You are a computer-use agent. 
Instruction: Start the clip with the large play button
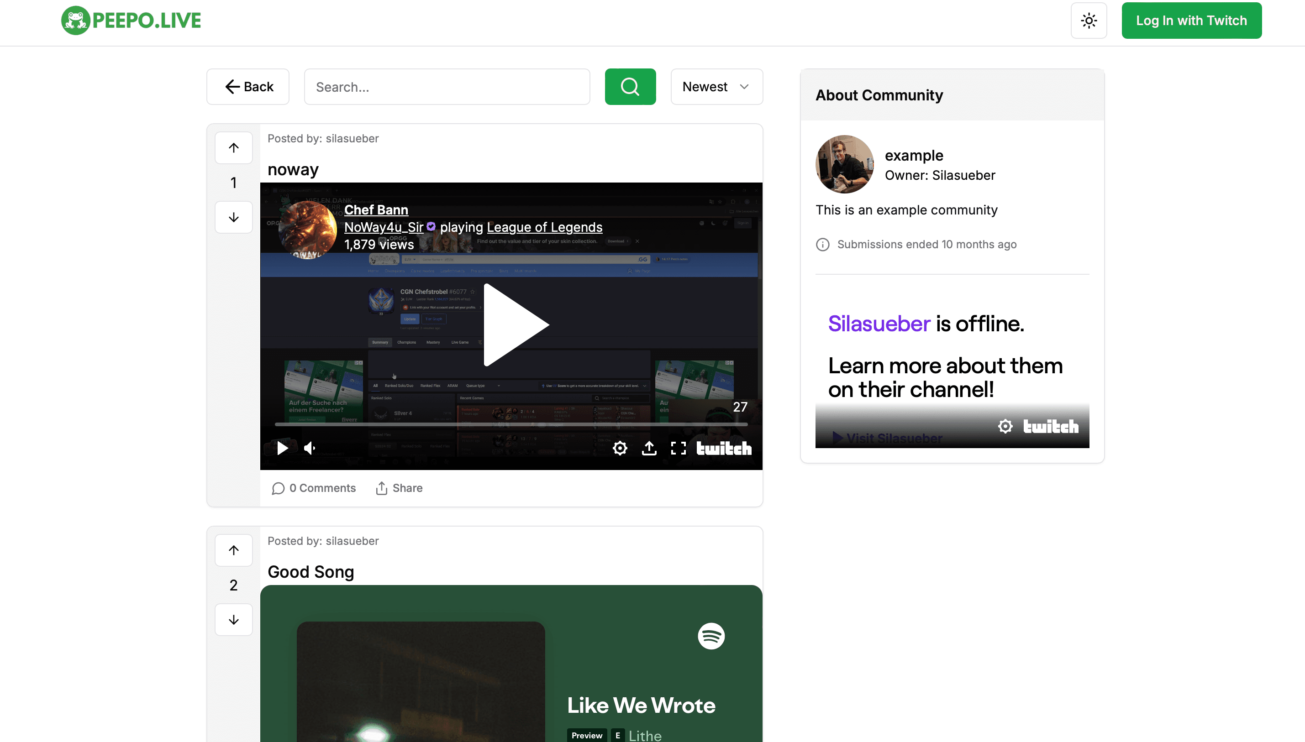click(x=516, y=324)
